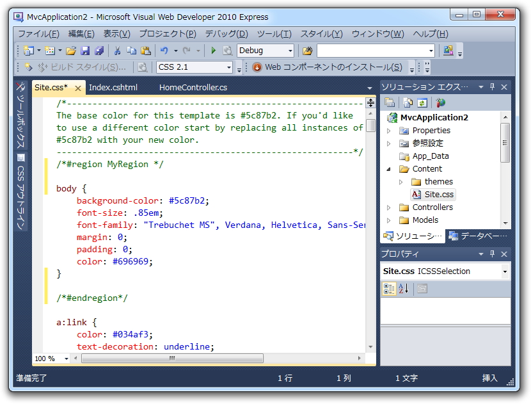
Task: Expand the Controllers folder
Action: pos(389,207)
